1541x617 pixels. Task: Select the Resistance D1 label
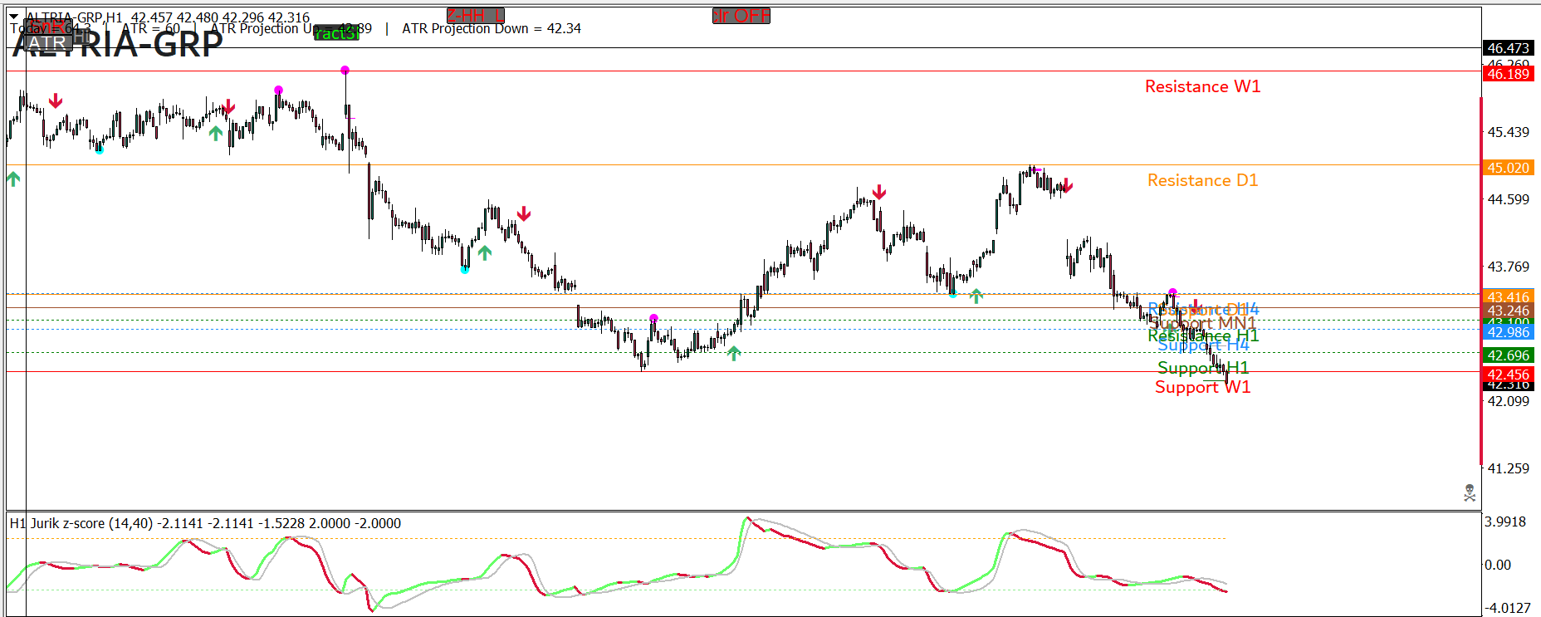[1202, 180]
